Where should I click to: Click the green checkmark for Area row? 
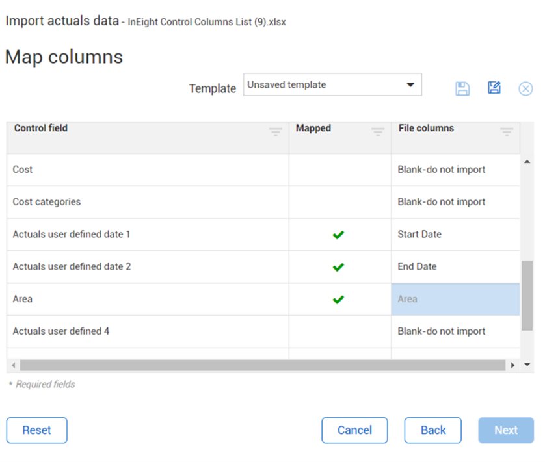pyautogui.click(x=338, y=300)
